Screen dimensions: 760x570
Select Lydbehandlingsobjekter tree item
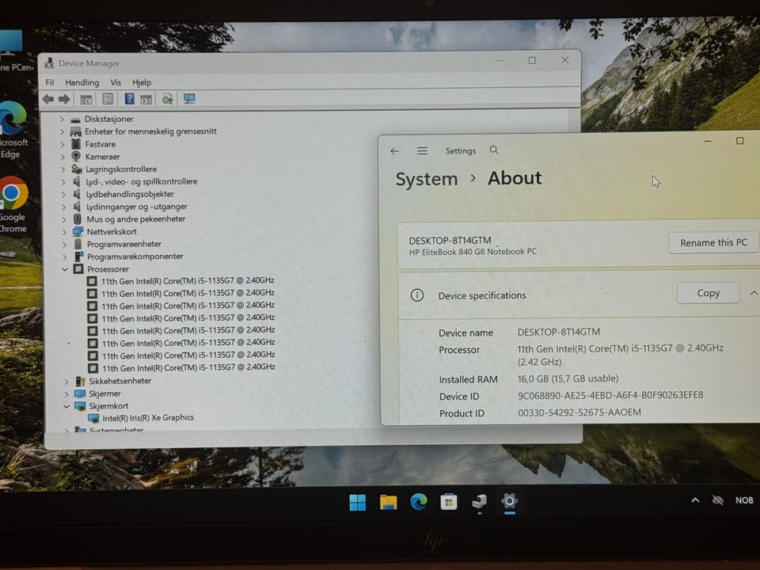130,194
